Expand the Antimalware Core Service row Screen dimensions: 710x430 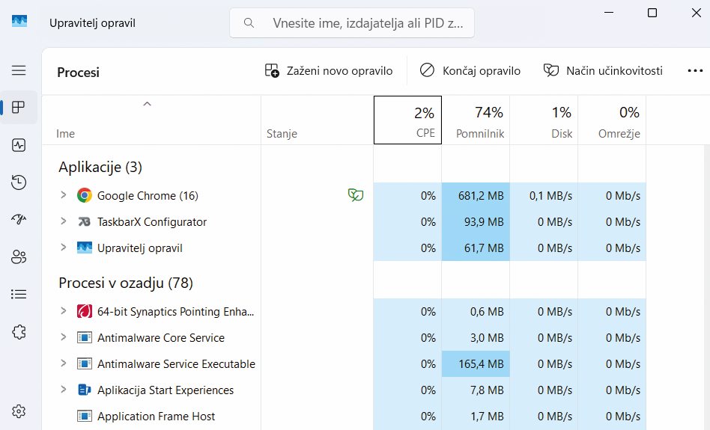click(64, 337)
